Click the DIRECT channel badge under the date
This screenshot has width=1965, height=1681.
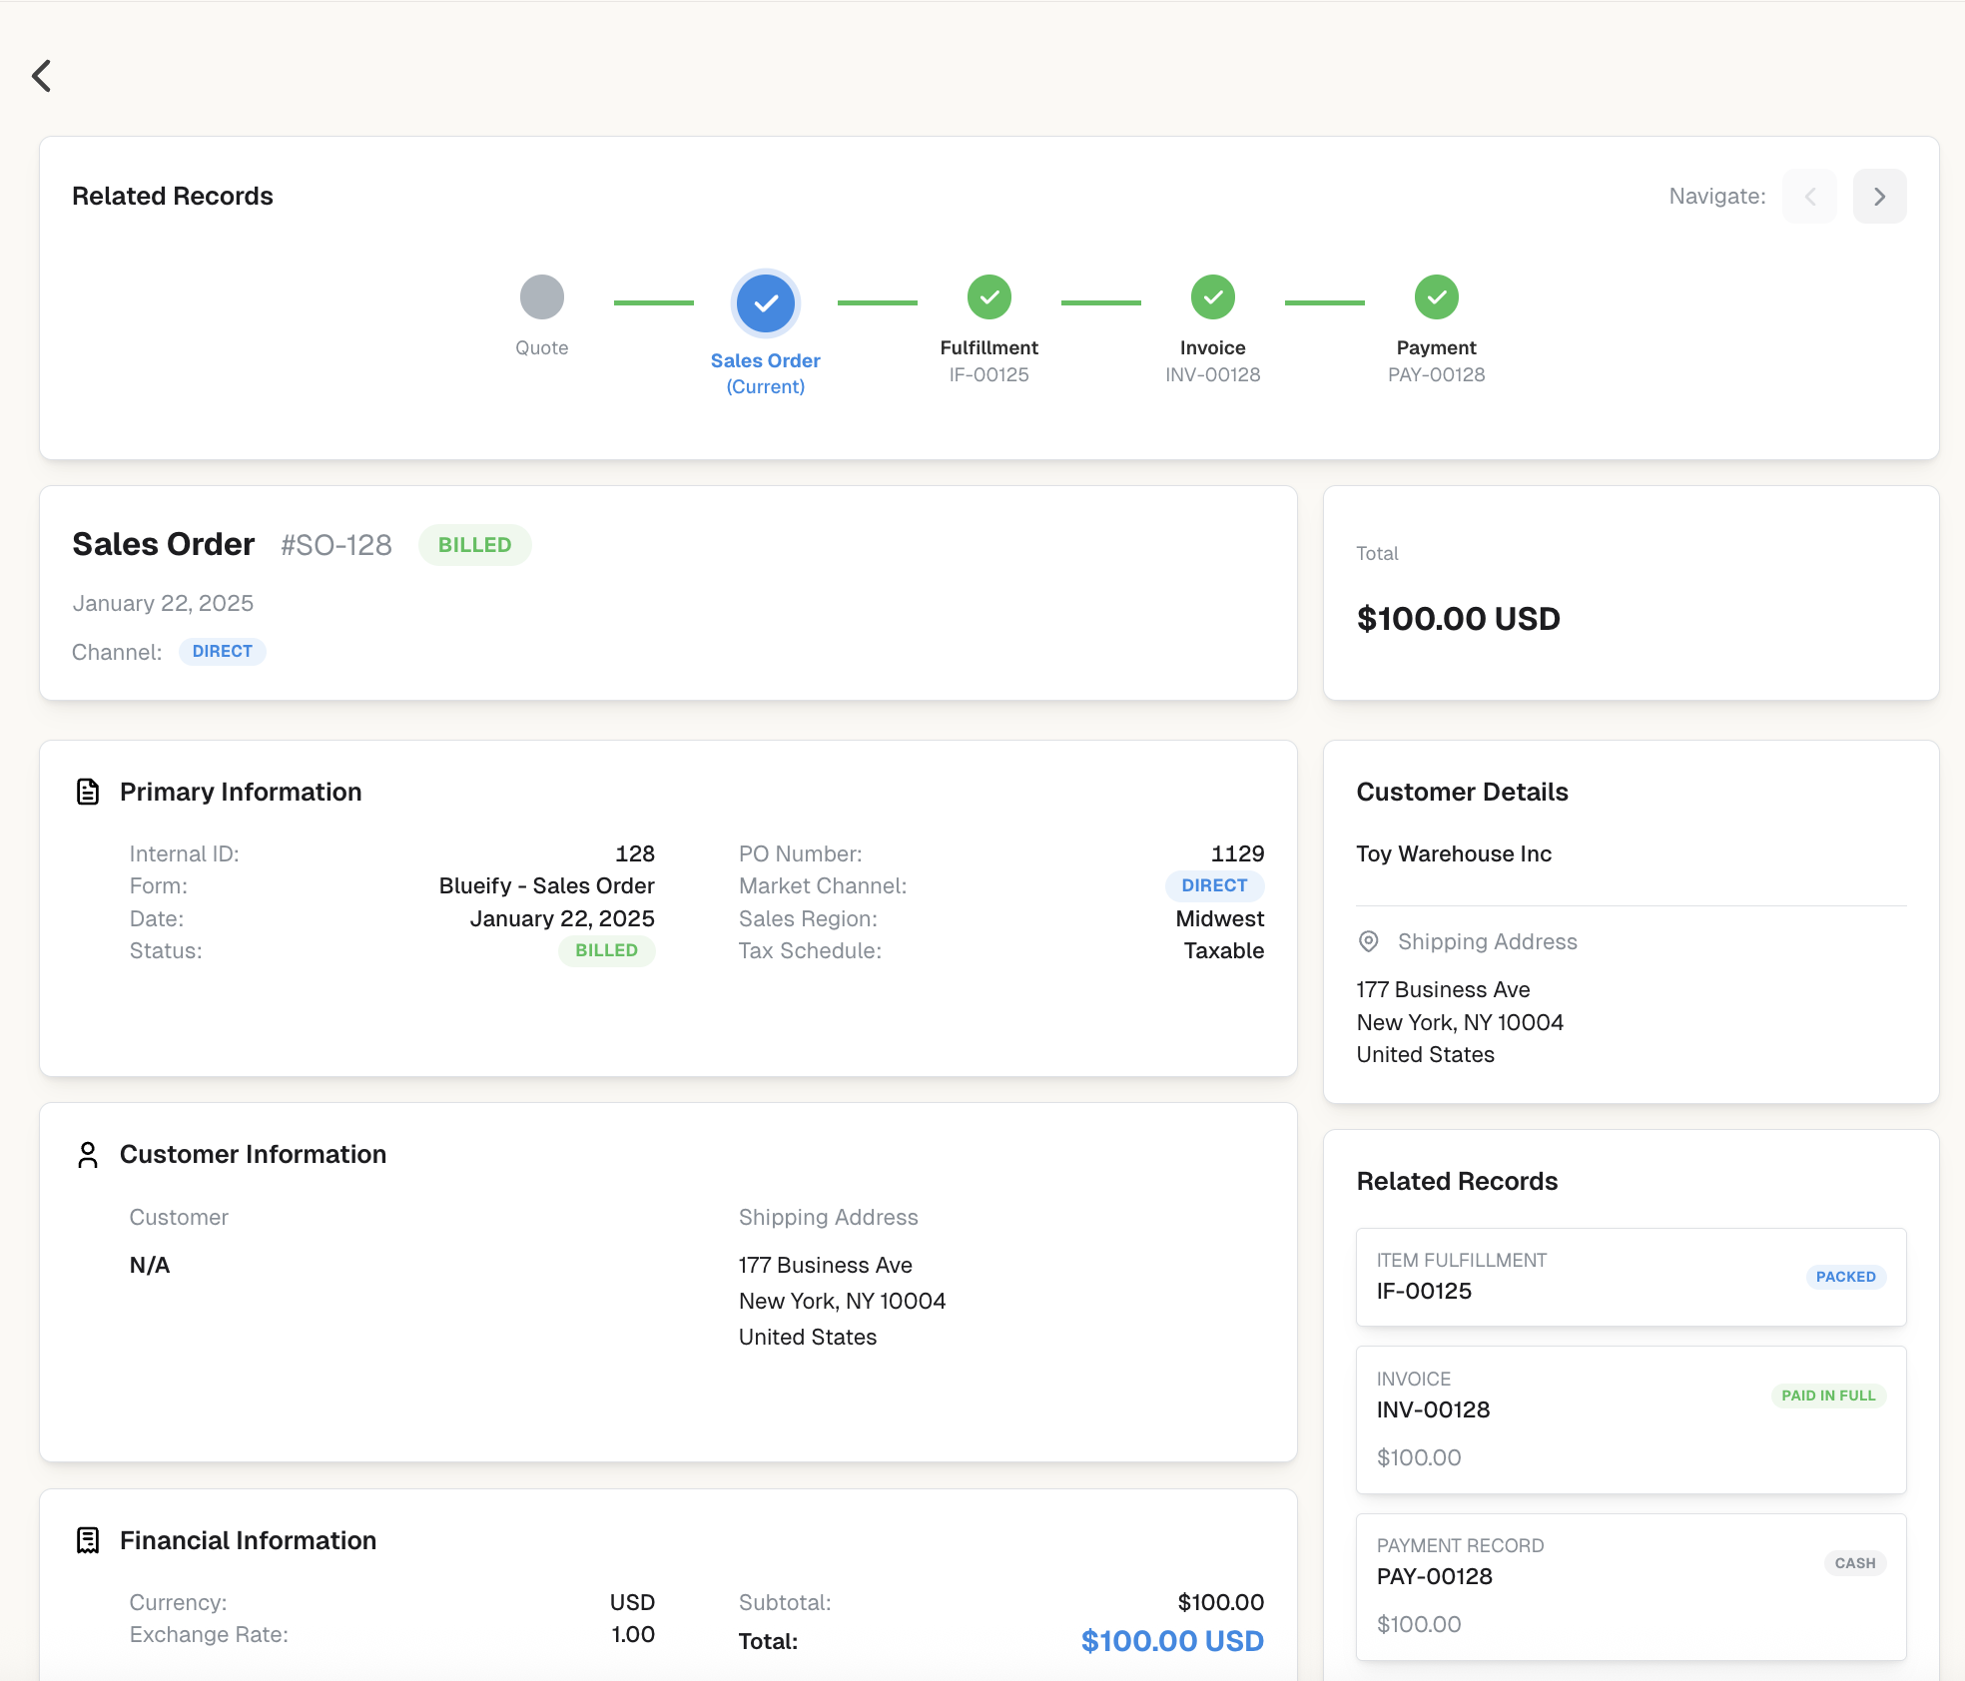coord(223,652)
